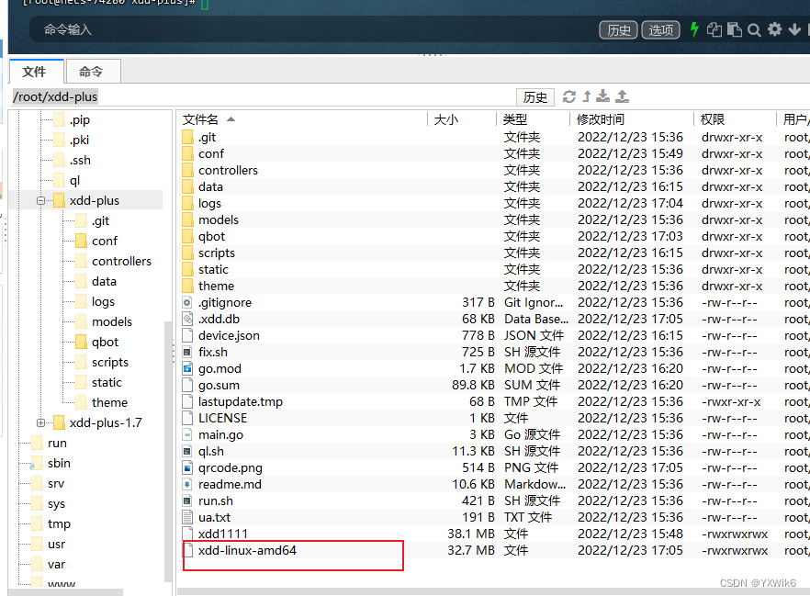The image size is (810, 596).
Task: Select the readme.md file icon
Action: tap(187, 485)
